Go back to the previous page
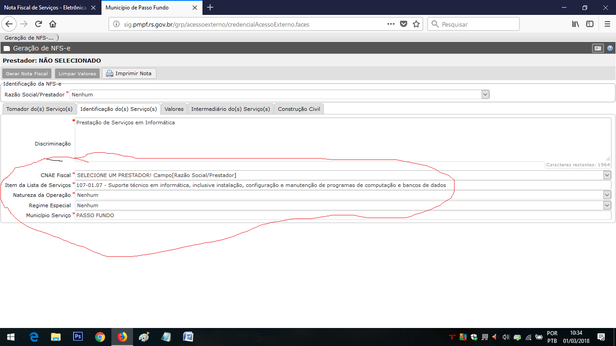 [9, 24]
